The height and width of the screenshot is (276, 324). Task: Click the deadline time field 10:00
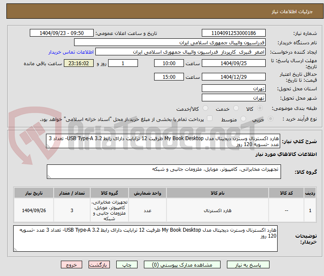[x=169, y=63]
